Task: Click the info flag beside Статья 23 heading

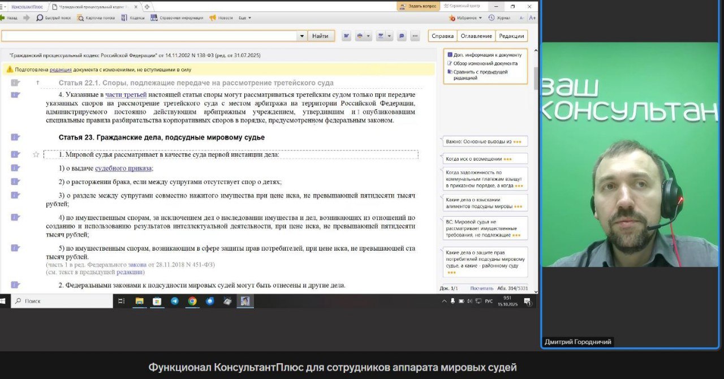Action: 15,137
